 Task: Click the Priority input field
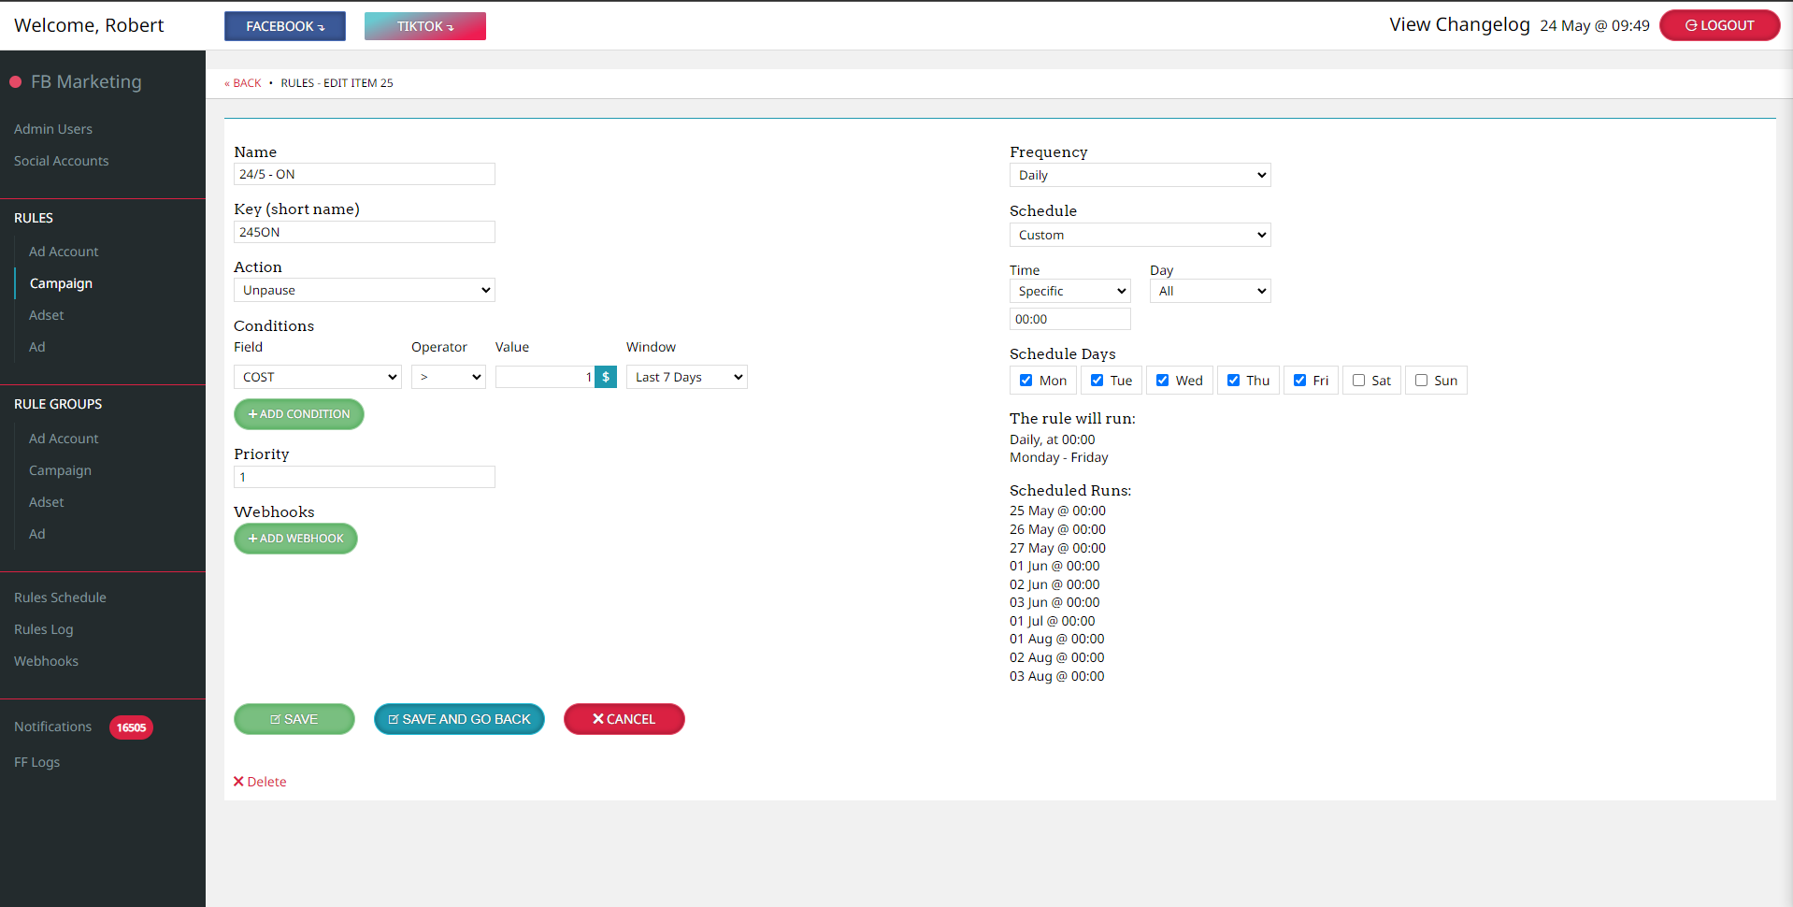coord(364,477)
